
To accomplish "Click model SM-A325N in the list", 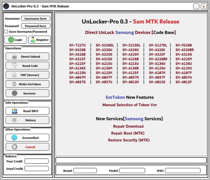I will pyautogui.click(x=104, y=54).
